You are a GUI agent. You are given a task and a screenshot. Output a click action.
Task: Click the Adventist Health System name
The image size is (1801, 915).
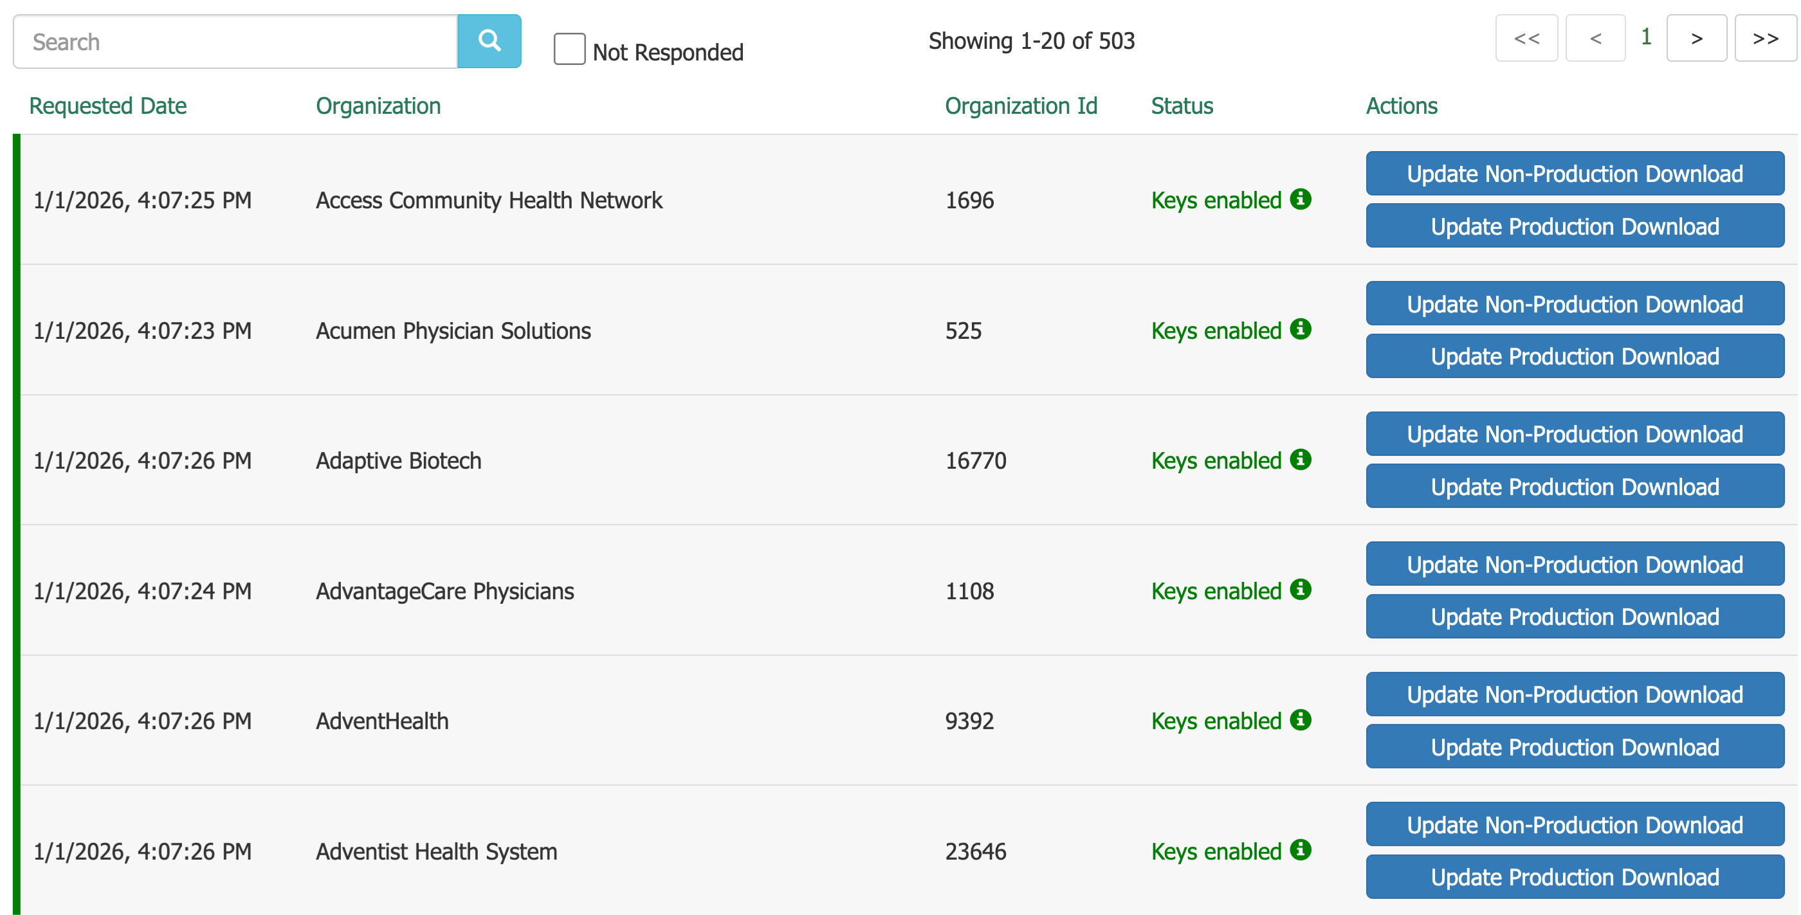436,851
